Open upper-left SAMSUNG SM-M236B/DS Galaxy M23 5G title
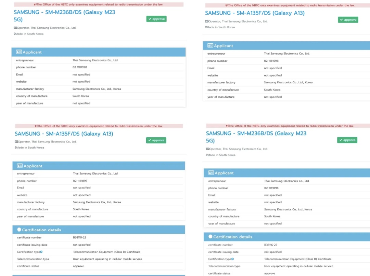 point(64,16)
